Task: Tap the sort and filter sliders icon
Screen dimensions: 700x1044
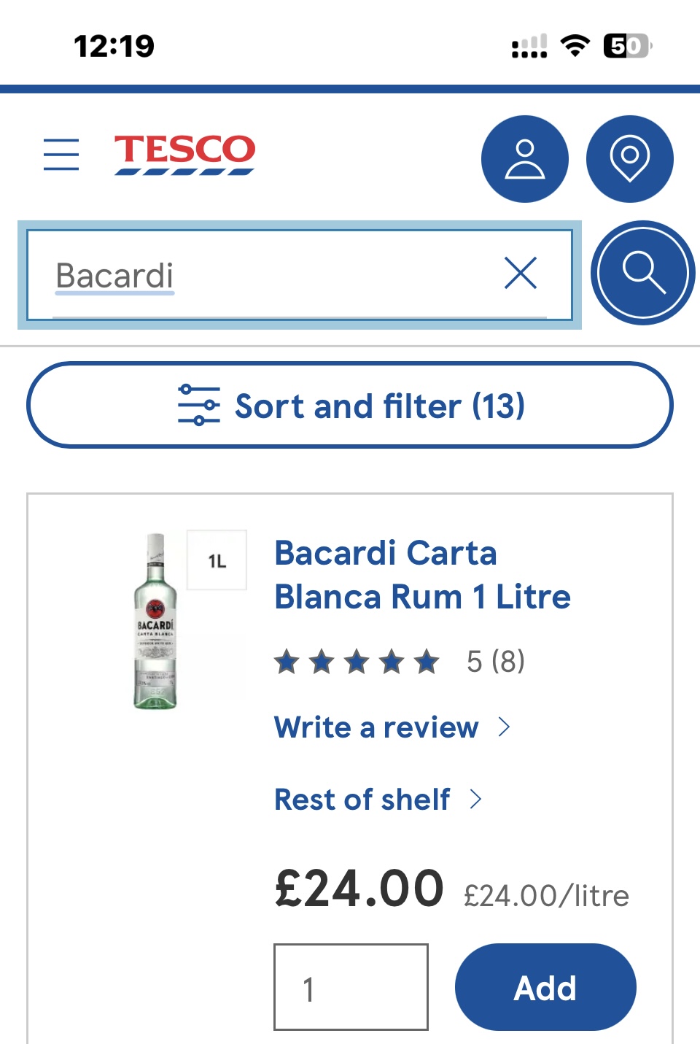Action: (x=198, y=405)
